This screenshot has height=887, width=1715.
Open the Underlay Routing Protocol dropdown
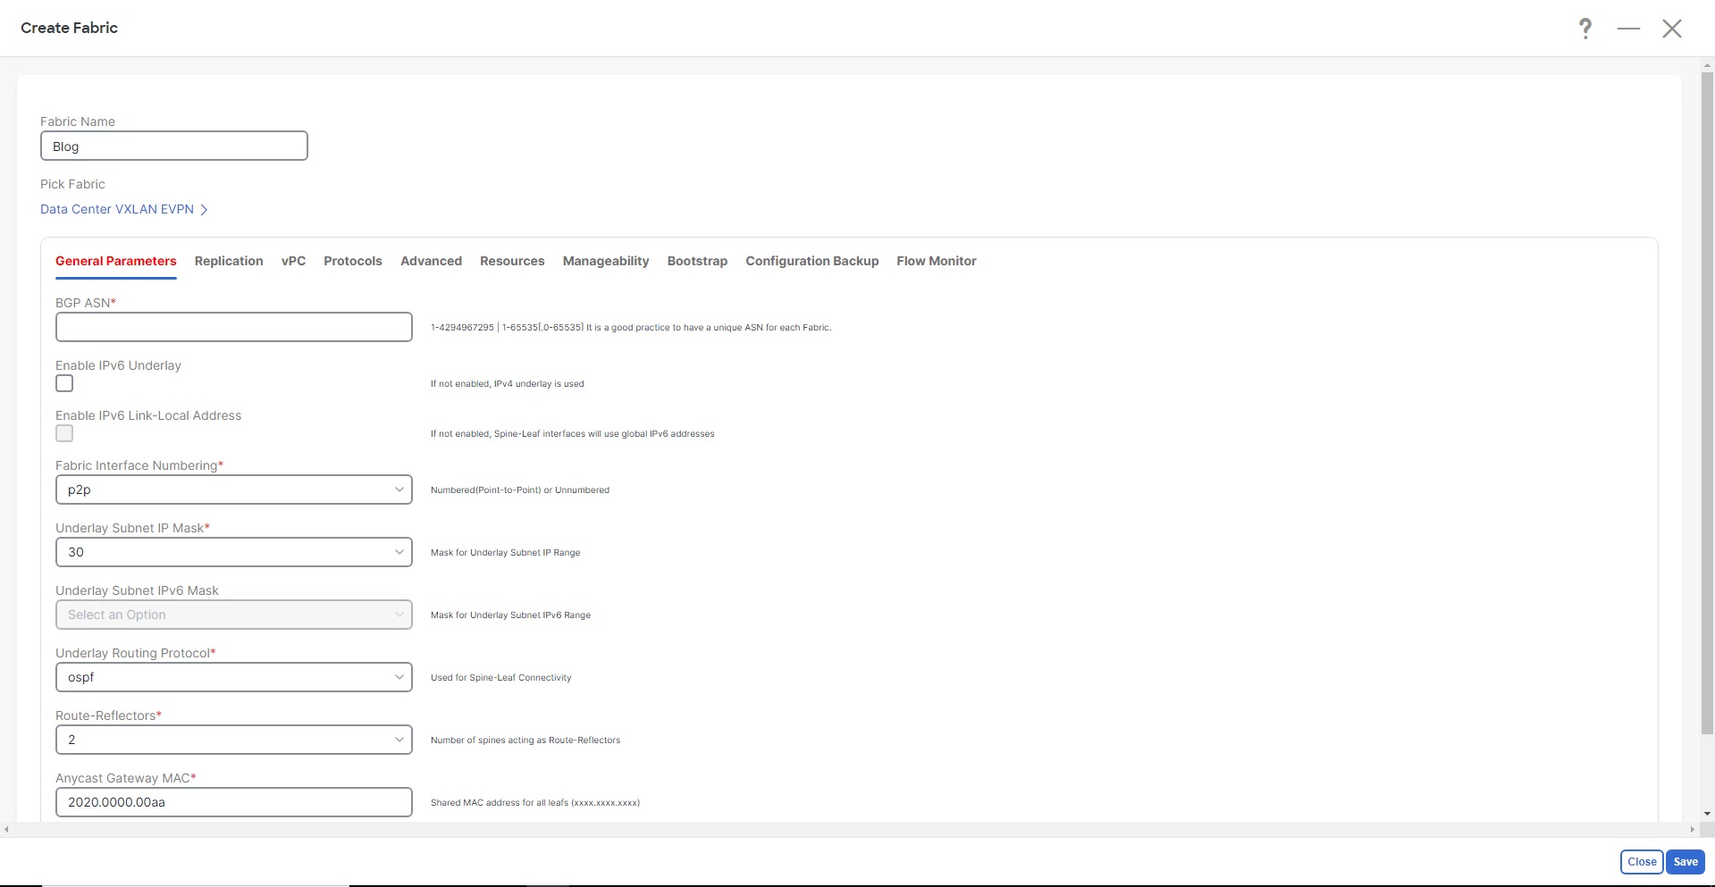234,677
